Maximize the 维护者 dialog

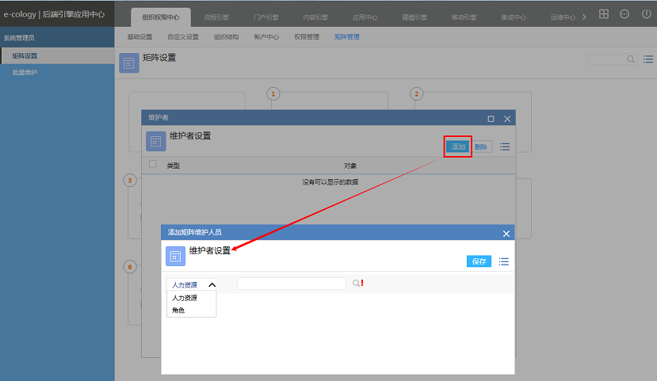[491, 119]
